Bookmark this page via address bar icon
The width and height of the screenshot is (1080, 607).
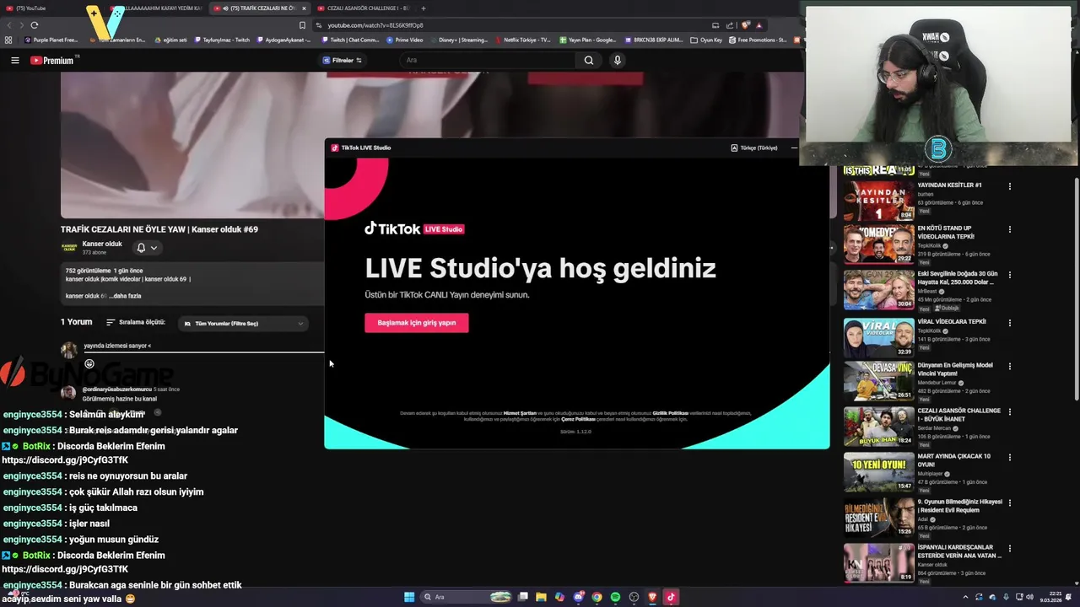[x=302, y=25]
